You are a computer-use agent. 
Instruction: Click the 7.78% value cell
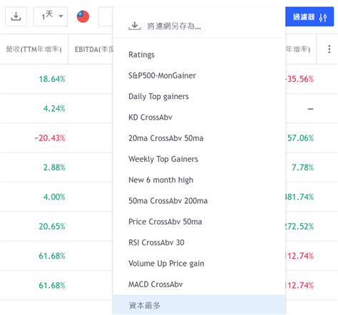[x=302, y=167]
